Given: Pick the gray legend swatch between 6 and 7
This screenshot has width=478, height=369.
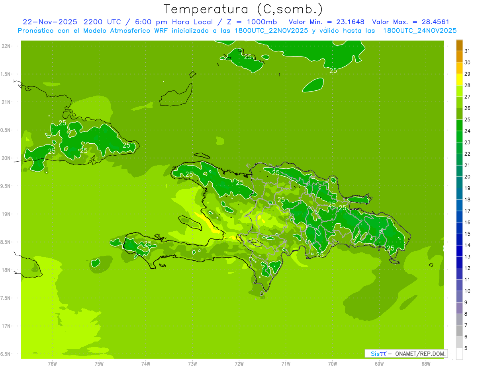Looking at the screenshot, I should (459, 331).
